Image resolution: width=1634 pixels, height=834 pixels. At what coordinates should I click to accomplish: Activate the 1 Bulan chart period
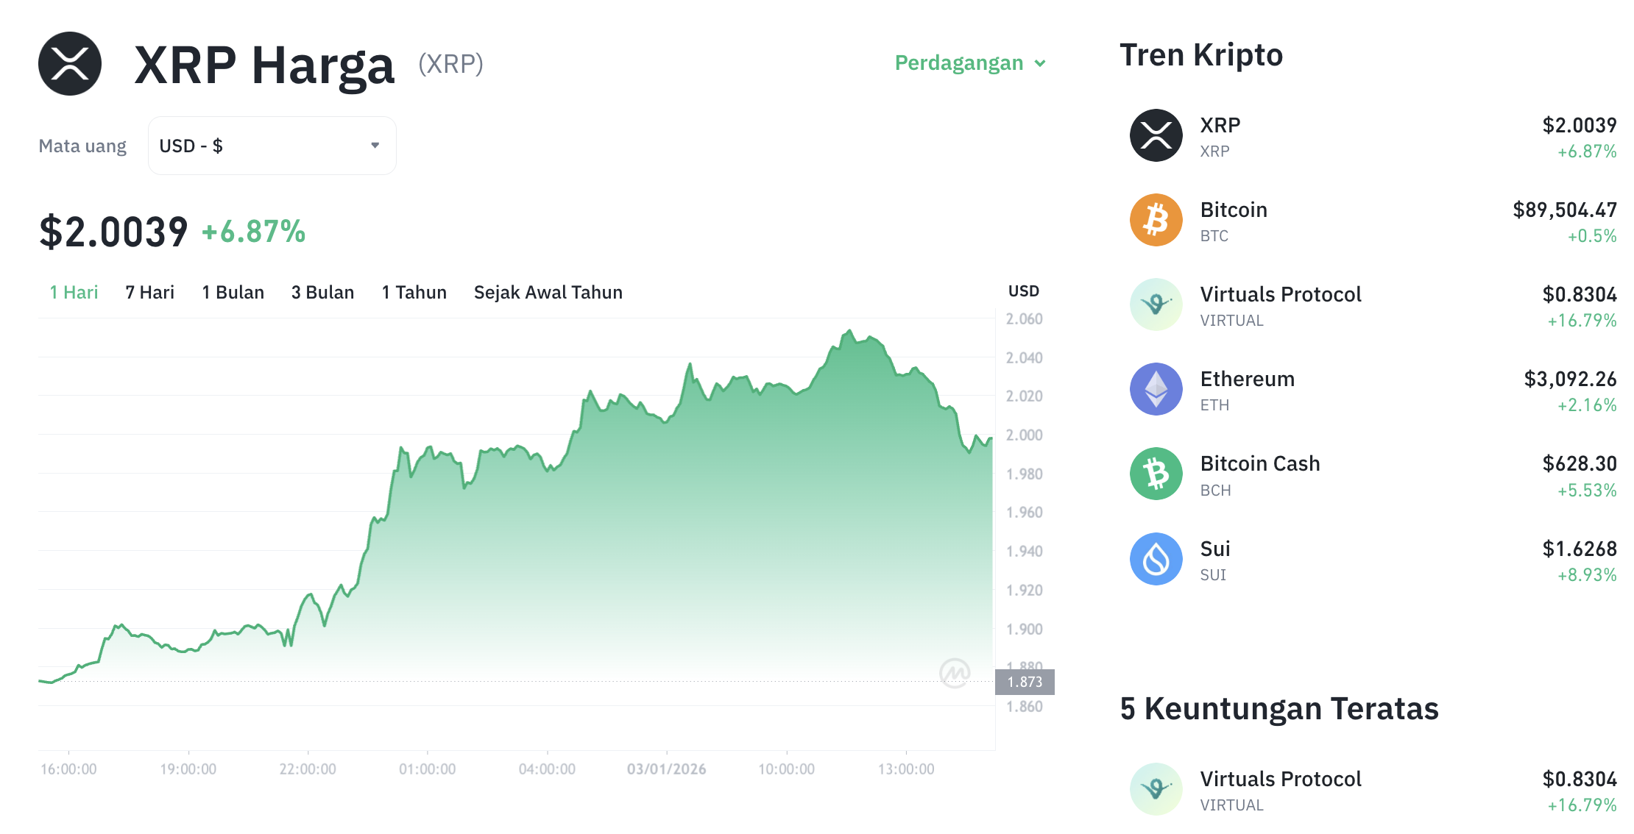pos(233,292)
